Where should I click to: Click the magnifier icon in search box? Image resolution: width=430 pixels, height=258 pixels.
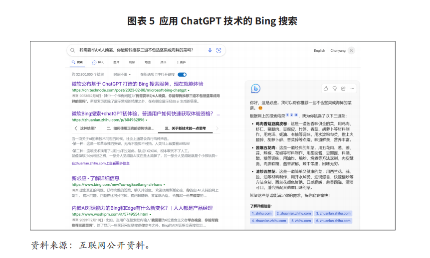click(72, 50)
